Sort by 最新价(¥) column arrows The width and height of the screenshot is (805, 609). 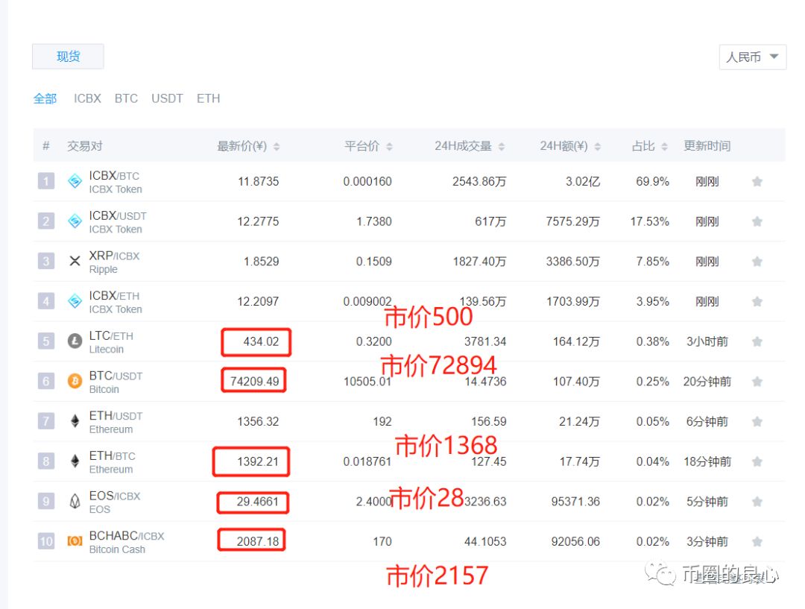coord(277,147)
